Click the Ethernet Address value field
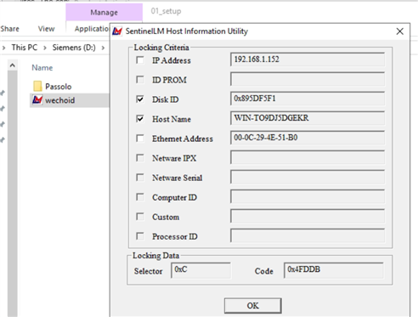418x317 pixels. [x=308, y=138]
